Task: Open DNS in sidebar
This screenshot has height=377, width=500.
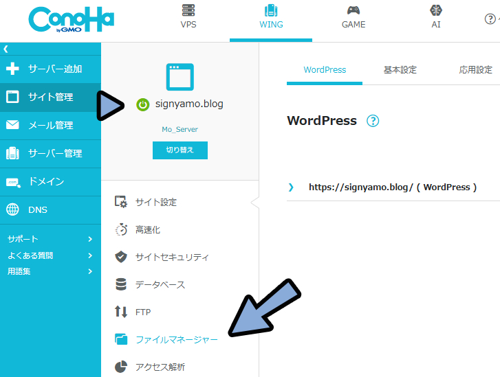Action: tap(50, 210)
